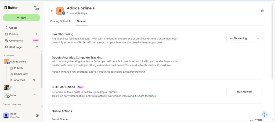
Task: Click the Connect channels heading
Action: click(12, 104)
